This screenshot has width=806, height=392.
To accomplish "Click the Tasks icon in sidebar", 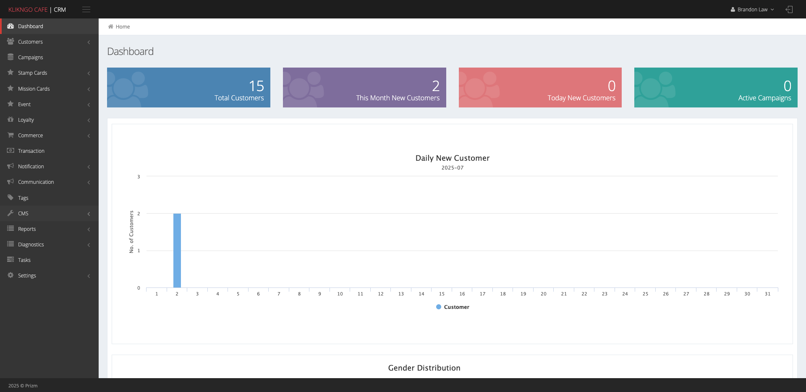I will pos(10,260).
